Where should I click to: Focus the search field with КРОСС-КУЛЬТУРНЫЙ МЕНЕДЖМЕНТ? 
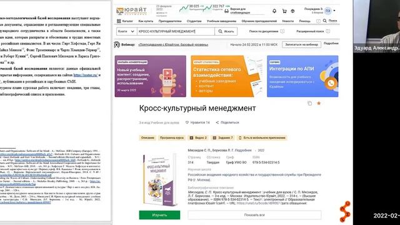(176, 31)
